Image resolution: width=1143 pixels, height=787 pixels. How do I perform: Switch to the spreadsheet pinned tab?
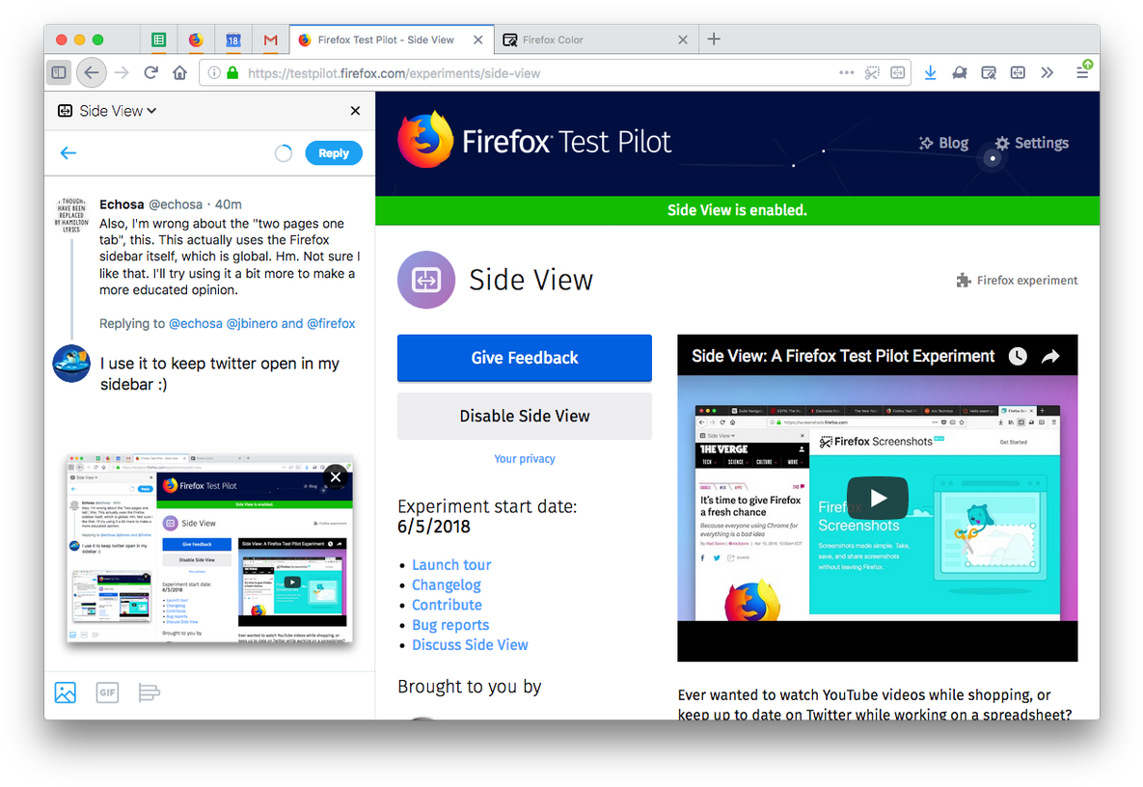tap(159, 41)
